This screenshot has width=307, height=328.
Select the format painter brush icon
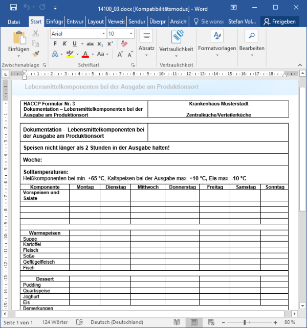[x=36, y=54]
